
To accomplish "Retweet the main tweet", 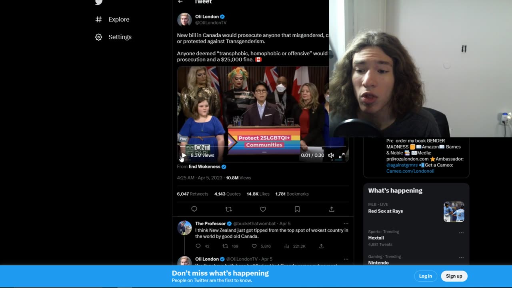I will coord(228,209).
